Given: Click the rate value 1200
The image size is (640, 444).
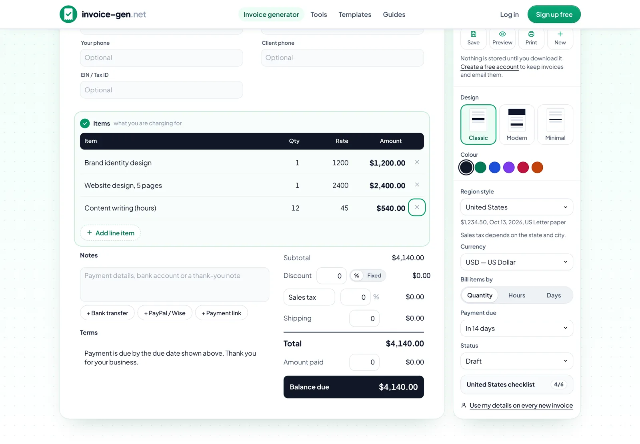Looking at the screenshot, I should pos(340,163).
